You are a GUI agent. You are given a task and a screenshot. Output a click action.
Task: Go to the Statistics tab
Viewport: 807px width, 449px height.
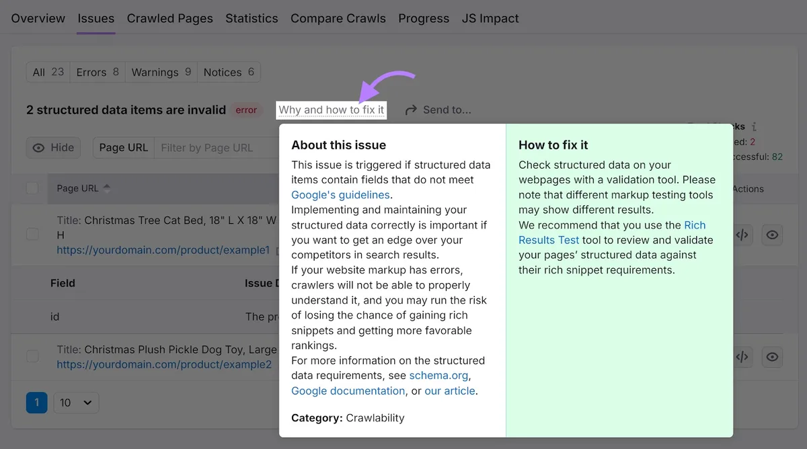pyautogui.click(x=252, y=18)
